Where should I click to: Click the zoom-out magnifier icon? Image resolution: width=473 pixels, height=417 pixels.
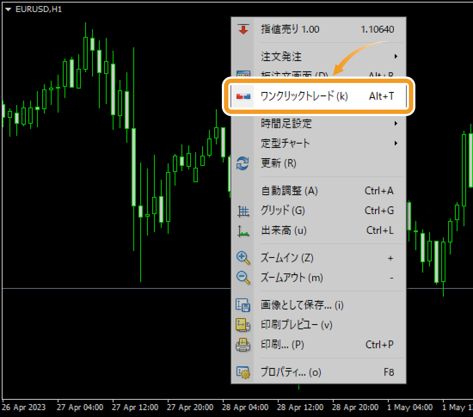pos(243,278)
